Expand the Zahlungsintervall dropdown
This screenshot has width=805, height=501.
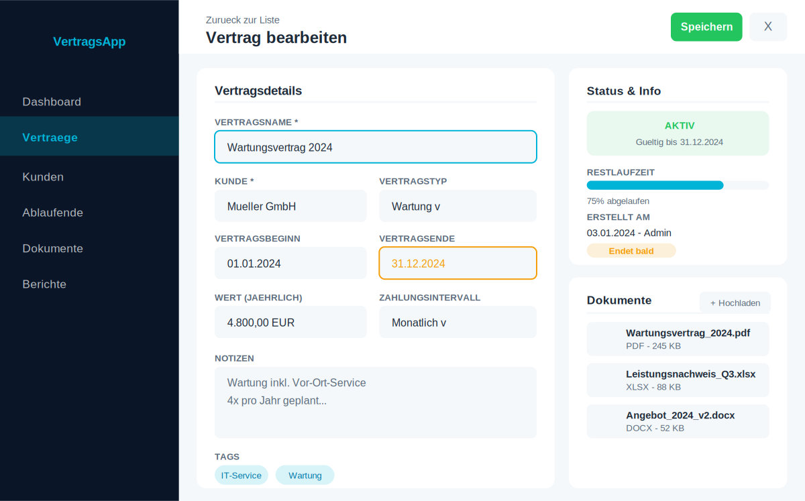coord(457,322)
